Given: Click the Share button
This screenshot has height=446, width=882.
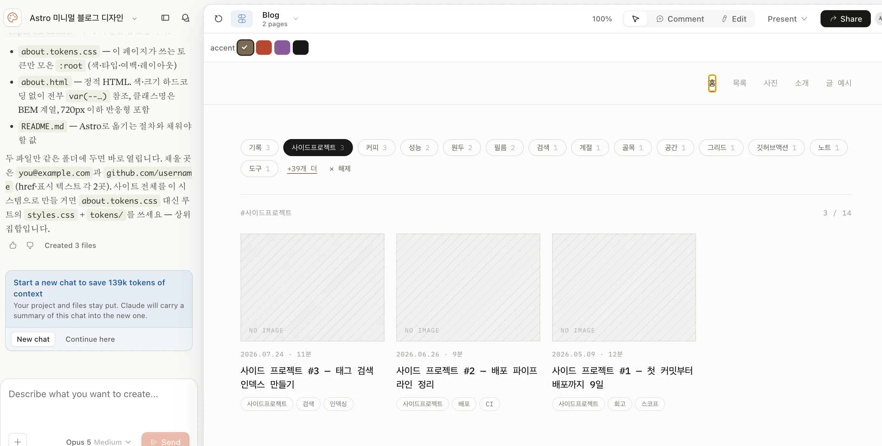Looking at the screenshot, I should pyautogui.click(x=846, y=19).
